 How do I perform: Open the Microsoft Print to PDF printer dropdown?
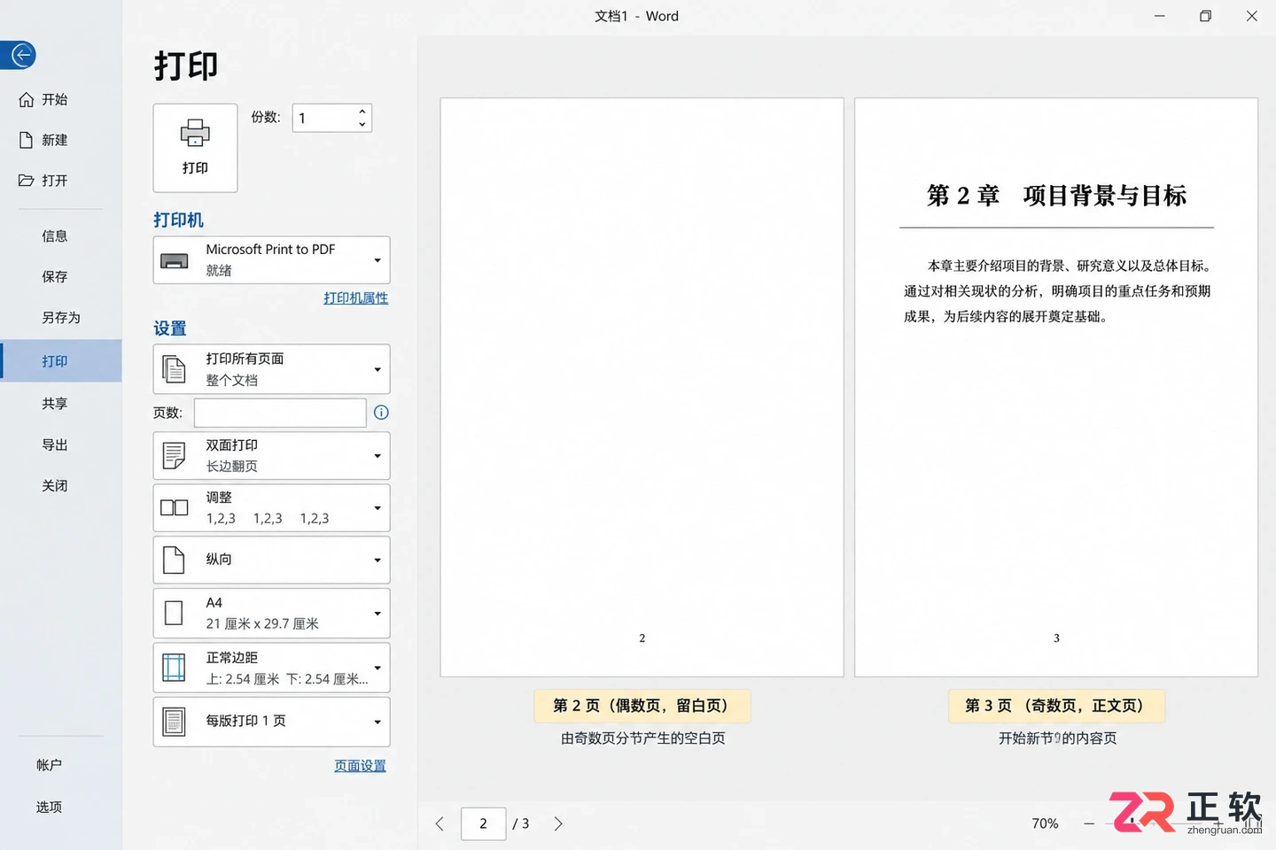coord(271,260)
